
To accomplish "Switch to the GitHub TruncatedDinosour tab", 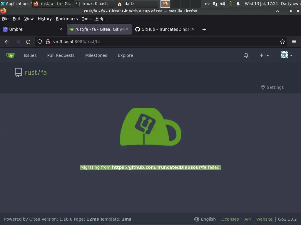I will [165, 29].
